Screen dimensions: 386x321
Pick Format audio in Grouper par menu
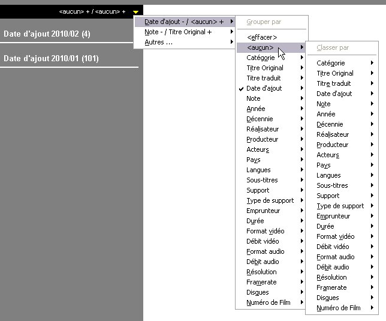270,251
